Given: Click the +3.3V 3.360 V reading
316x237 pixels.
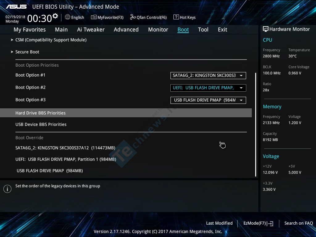Looking at the screenshot, I should 269,189.
